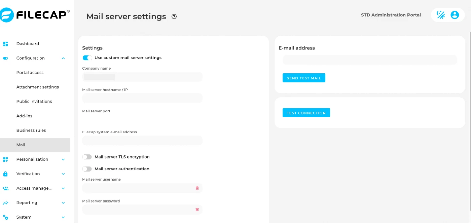Disable Use custom mail server settings

coord(87,58)
